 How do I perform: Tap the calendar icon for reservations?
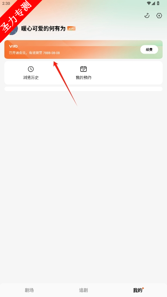coord(83,69)
